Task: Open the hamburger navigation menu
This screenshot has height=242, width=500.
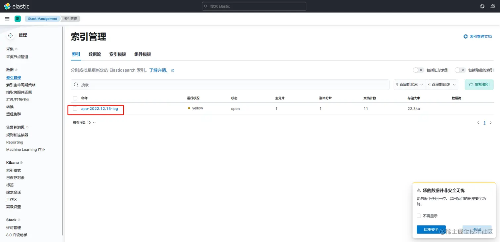Action: [x=7, y=19]
